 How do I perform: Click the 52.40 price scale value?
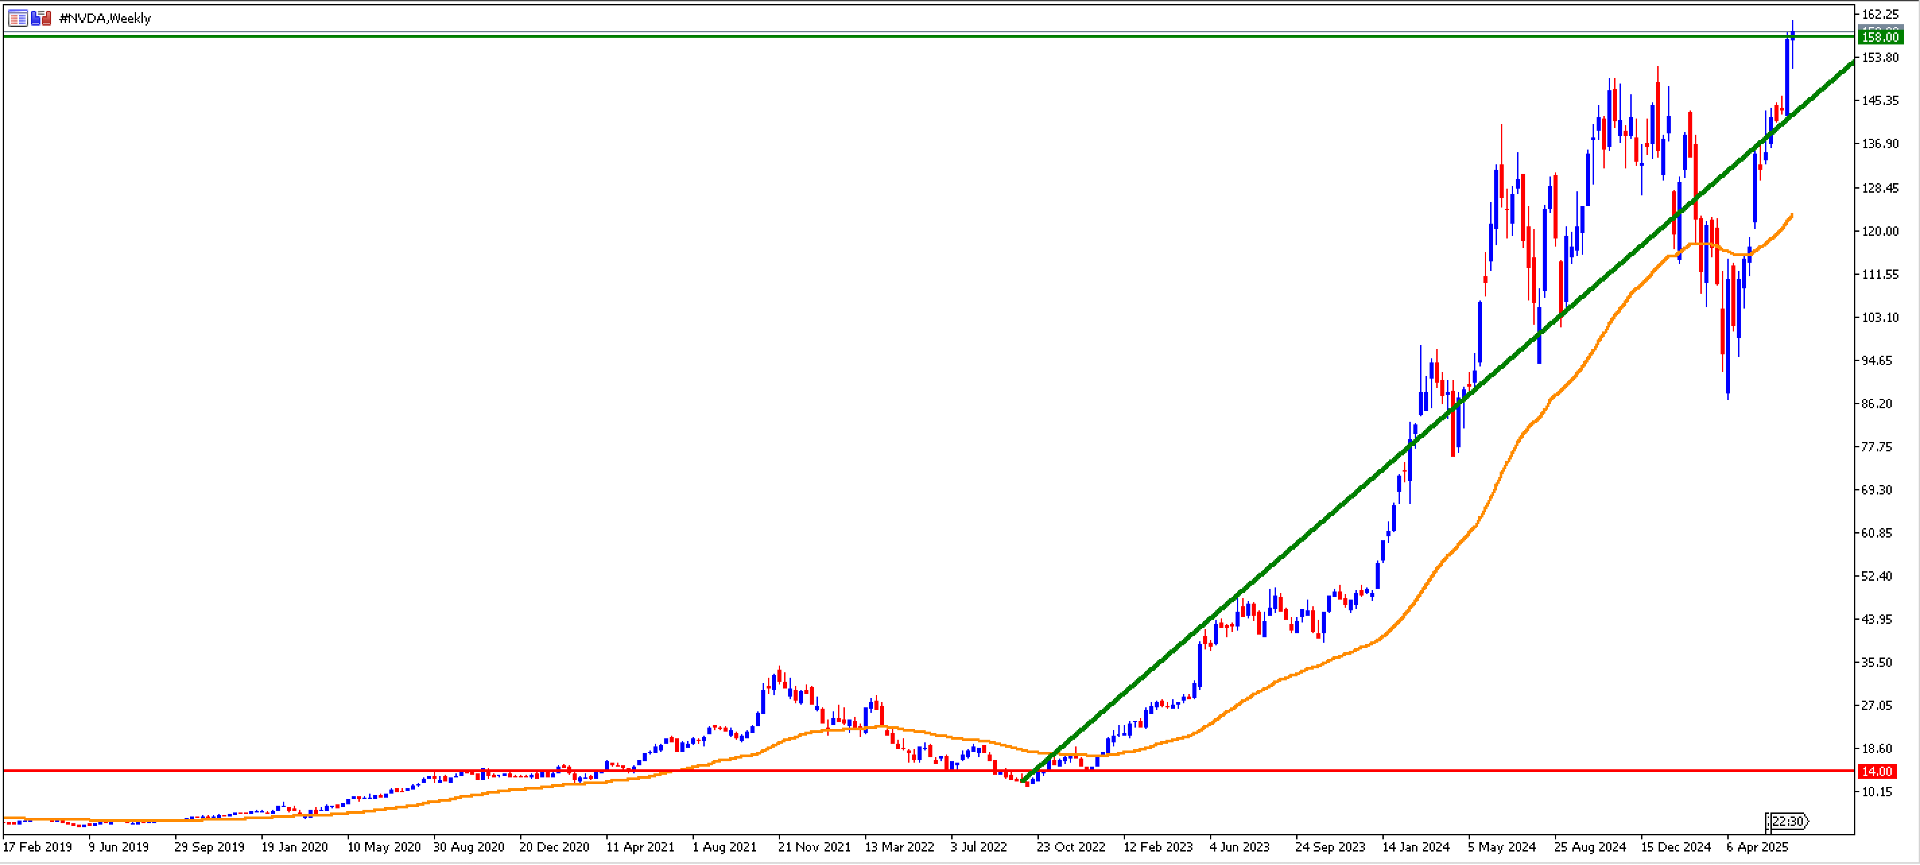[1877, 576]
